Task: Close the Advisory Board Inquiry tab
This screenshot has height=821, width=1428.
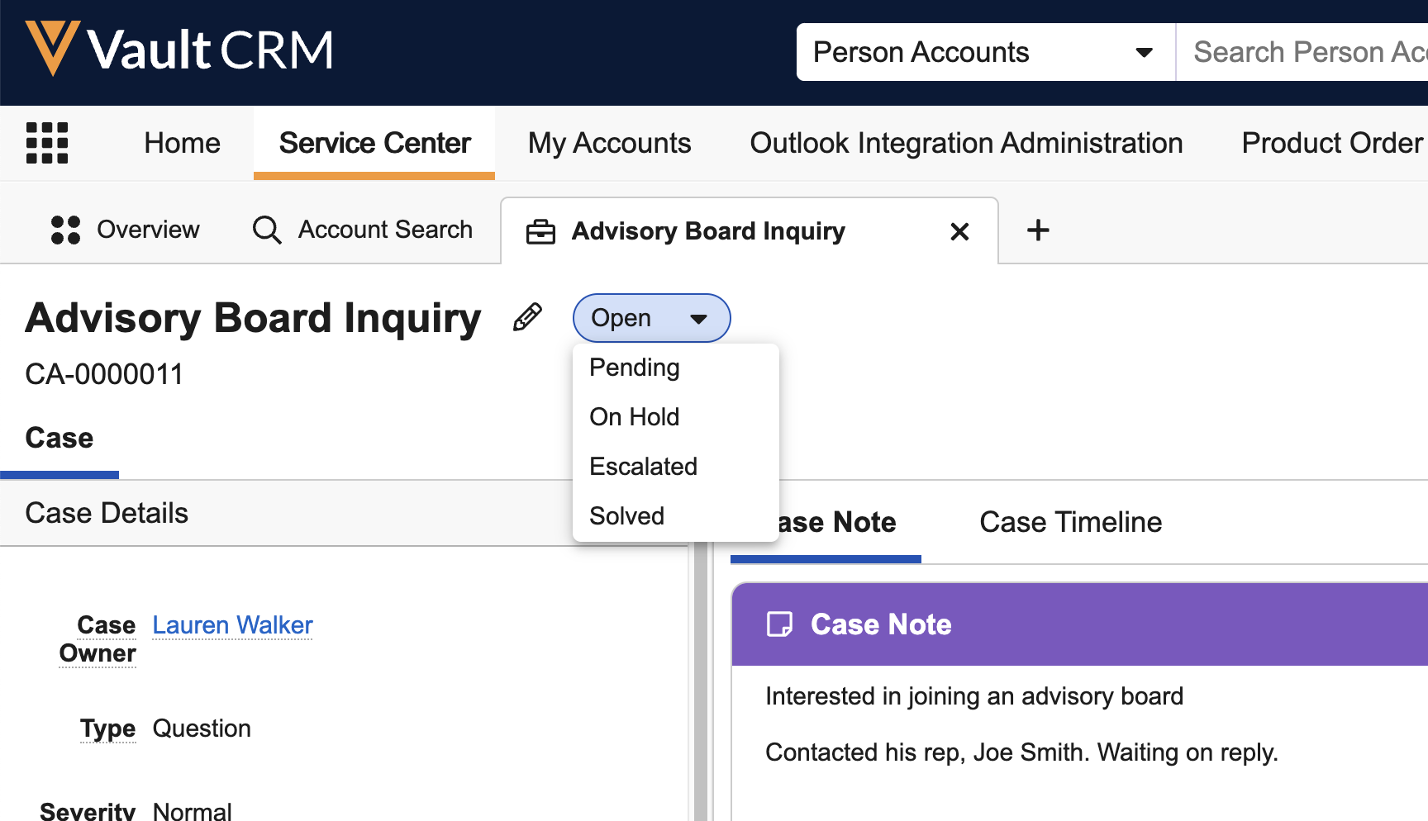Action: pos(959,231)
